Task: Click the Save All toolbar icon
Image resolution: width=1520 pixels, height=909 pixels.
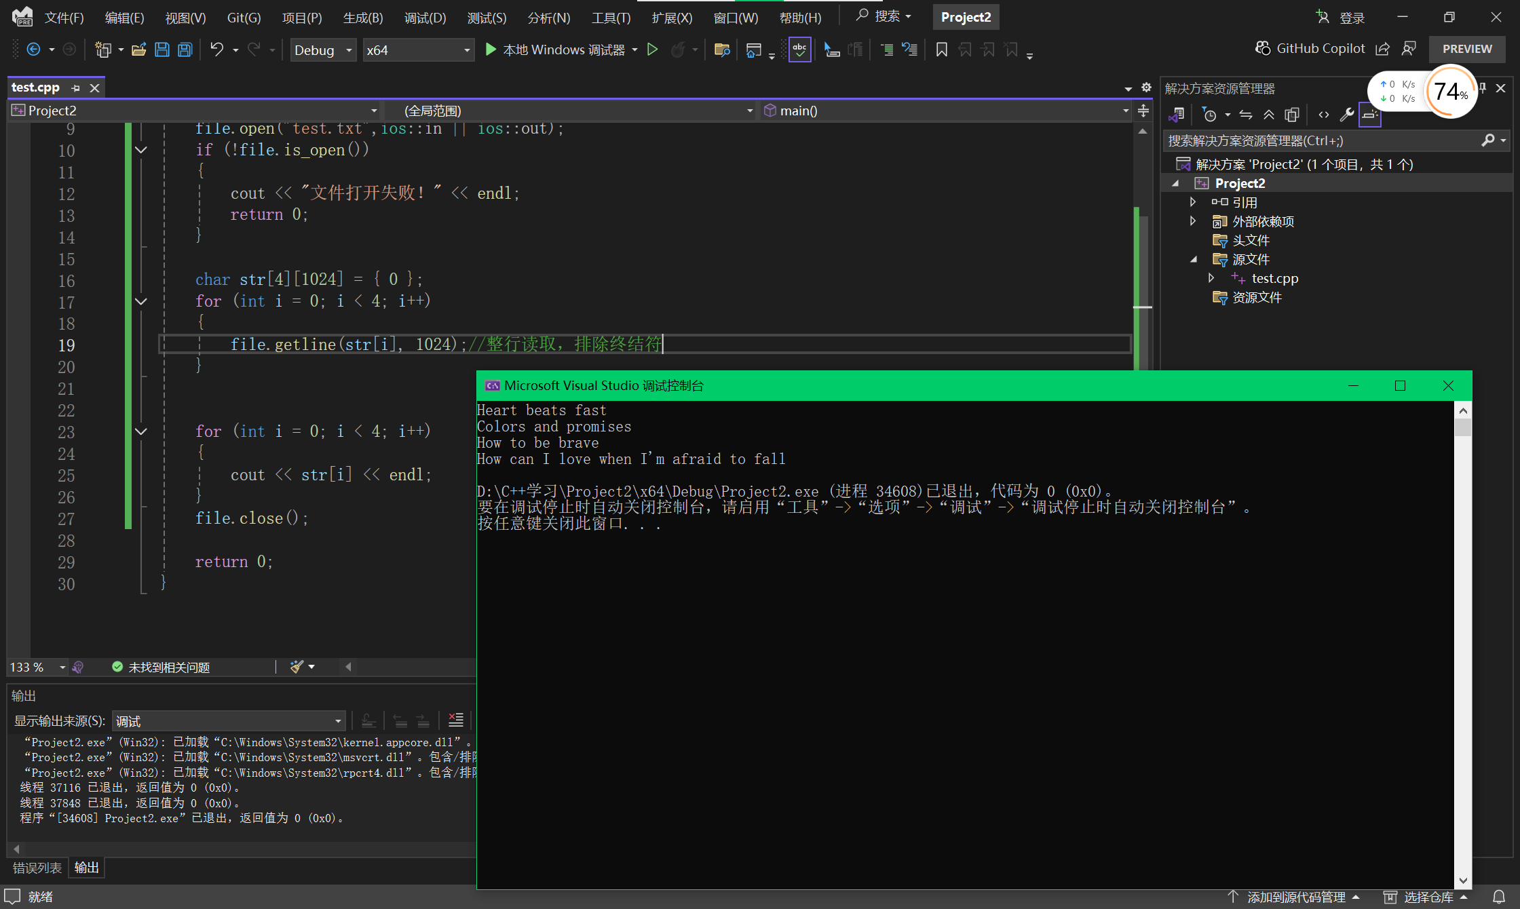Action: (x=185, y=50)
